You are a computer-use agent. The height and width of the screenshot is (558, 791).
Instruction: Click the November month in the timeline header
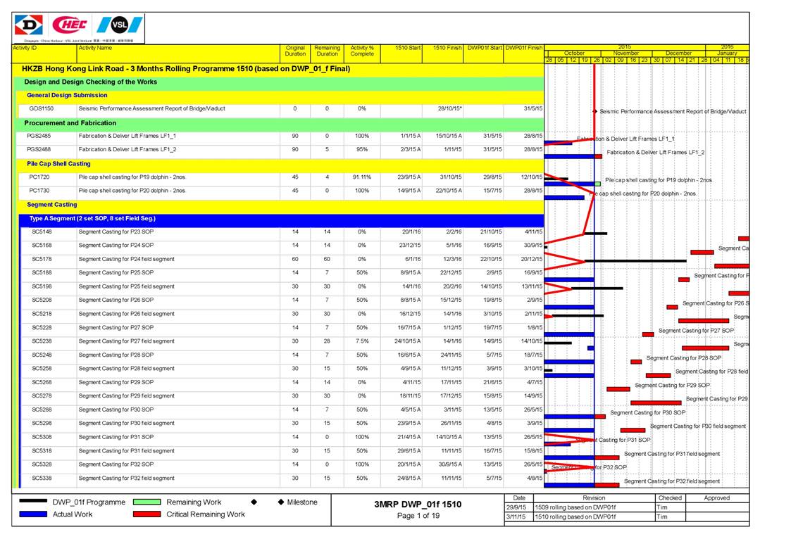pos(626,53)
